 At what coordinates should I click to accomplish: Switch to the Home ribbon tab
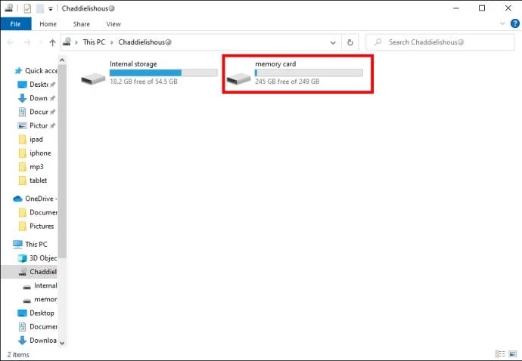click(x=48, y=24)
